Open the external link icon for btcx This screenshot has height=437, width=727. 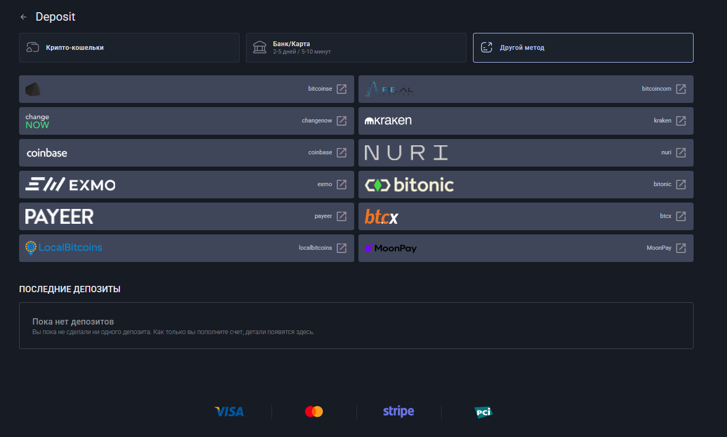coord(681,216)
